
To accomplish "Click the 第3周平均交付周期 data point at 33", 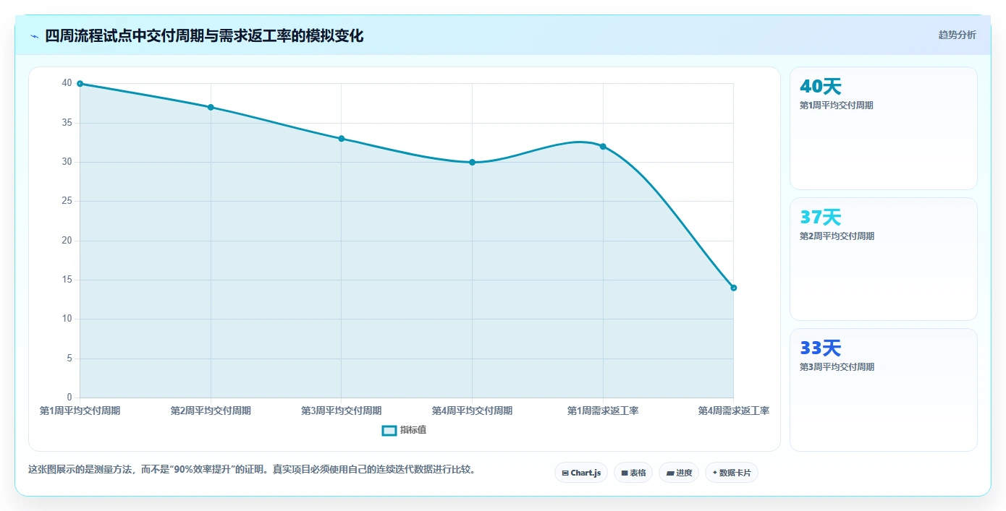I will point(341,139).
